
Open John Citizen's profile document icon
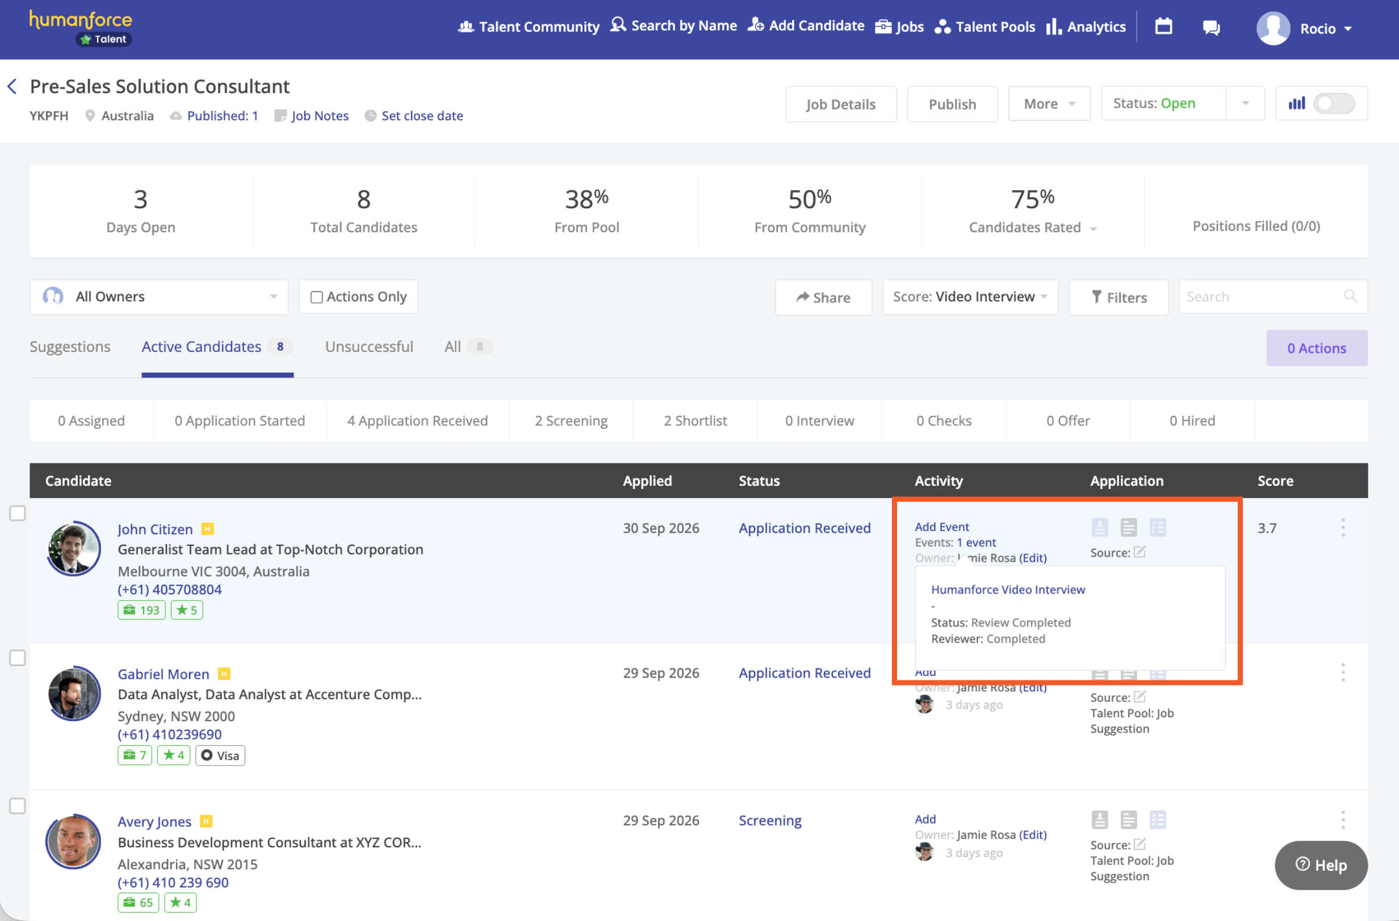click(1099, 527)
